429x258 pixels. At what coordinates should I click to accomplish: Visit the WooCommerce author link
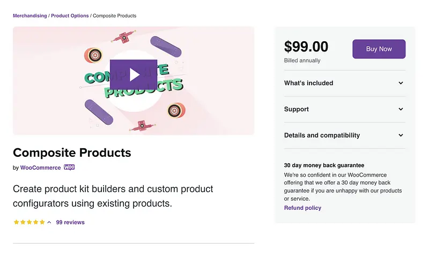pos(40,168)
